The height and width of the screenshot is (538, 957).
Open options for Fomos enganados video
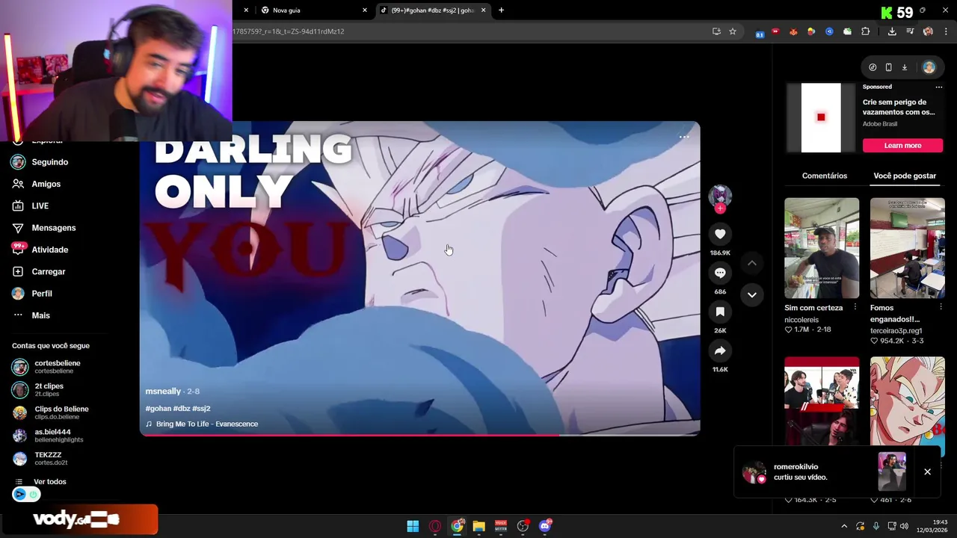coord(941,307)
